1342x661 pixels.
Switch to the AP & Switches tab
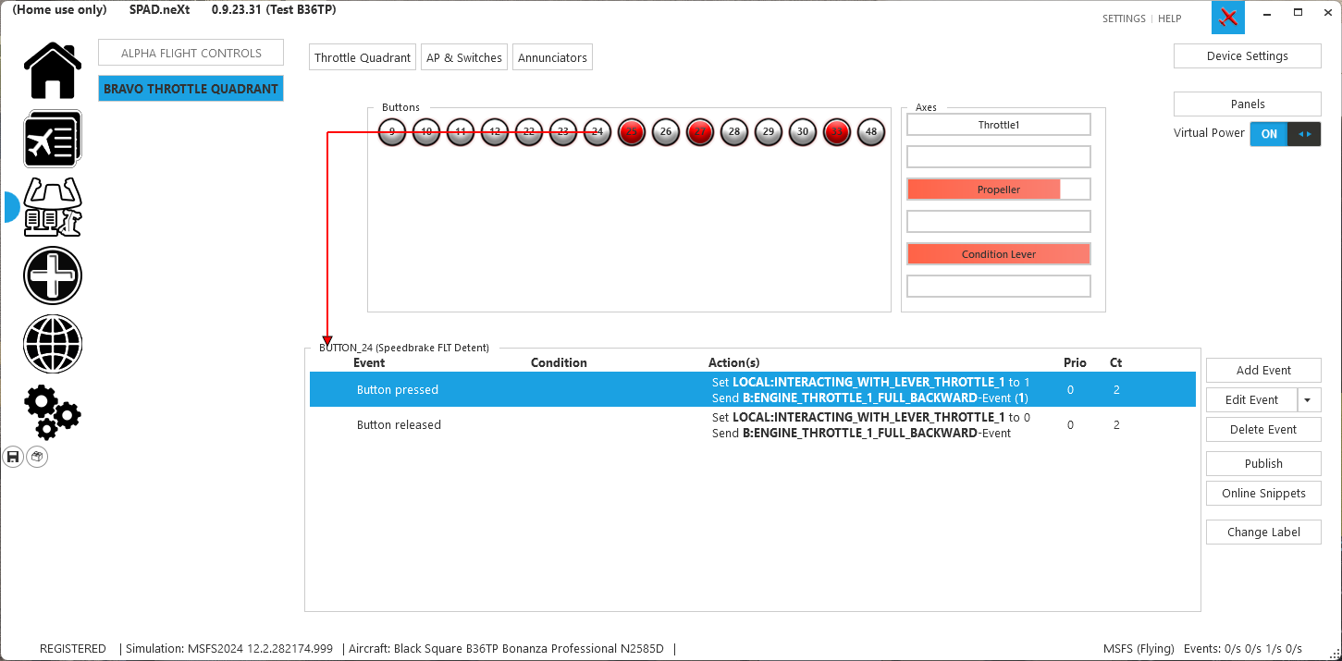[x=463, y=57]
